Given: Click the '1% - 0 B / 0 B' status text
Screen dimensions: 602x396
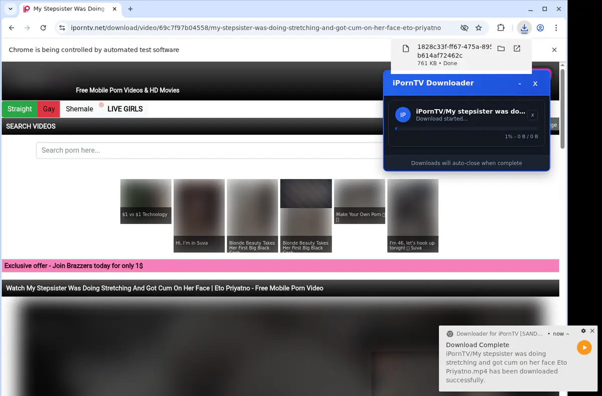Looking at the screenshot, I should [x=521, y=137].
